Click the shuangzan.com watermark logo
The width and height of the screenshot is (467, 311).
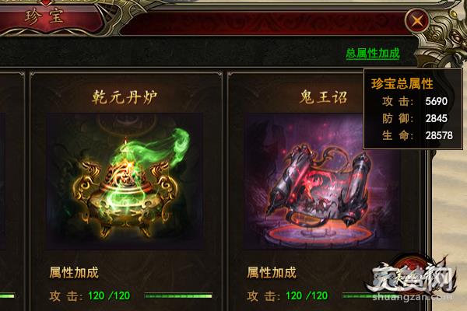tap(413, 280)
